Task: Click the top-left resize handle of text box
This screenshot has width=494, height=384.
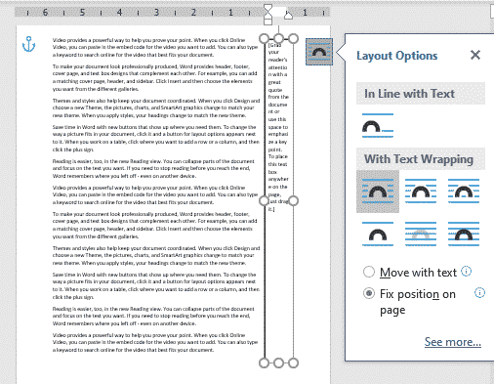Action: [x=264, y=39]
